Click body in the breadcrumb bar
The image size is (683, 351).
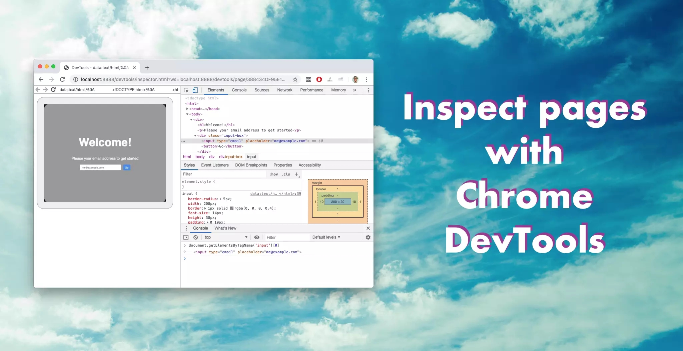pos(200,157)
